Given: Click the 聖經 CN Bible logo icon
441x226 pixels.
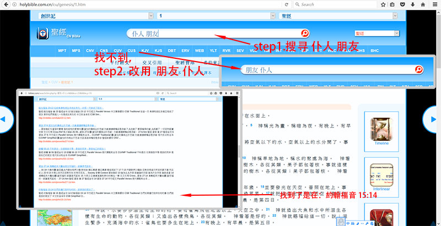Looking at the screenshot, I should (x=42, y=34).
